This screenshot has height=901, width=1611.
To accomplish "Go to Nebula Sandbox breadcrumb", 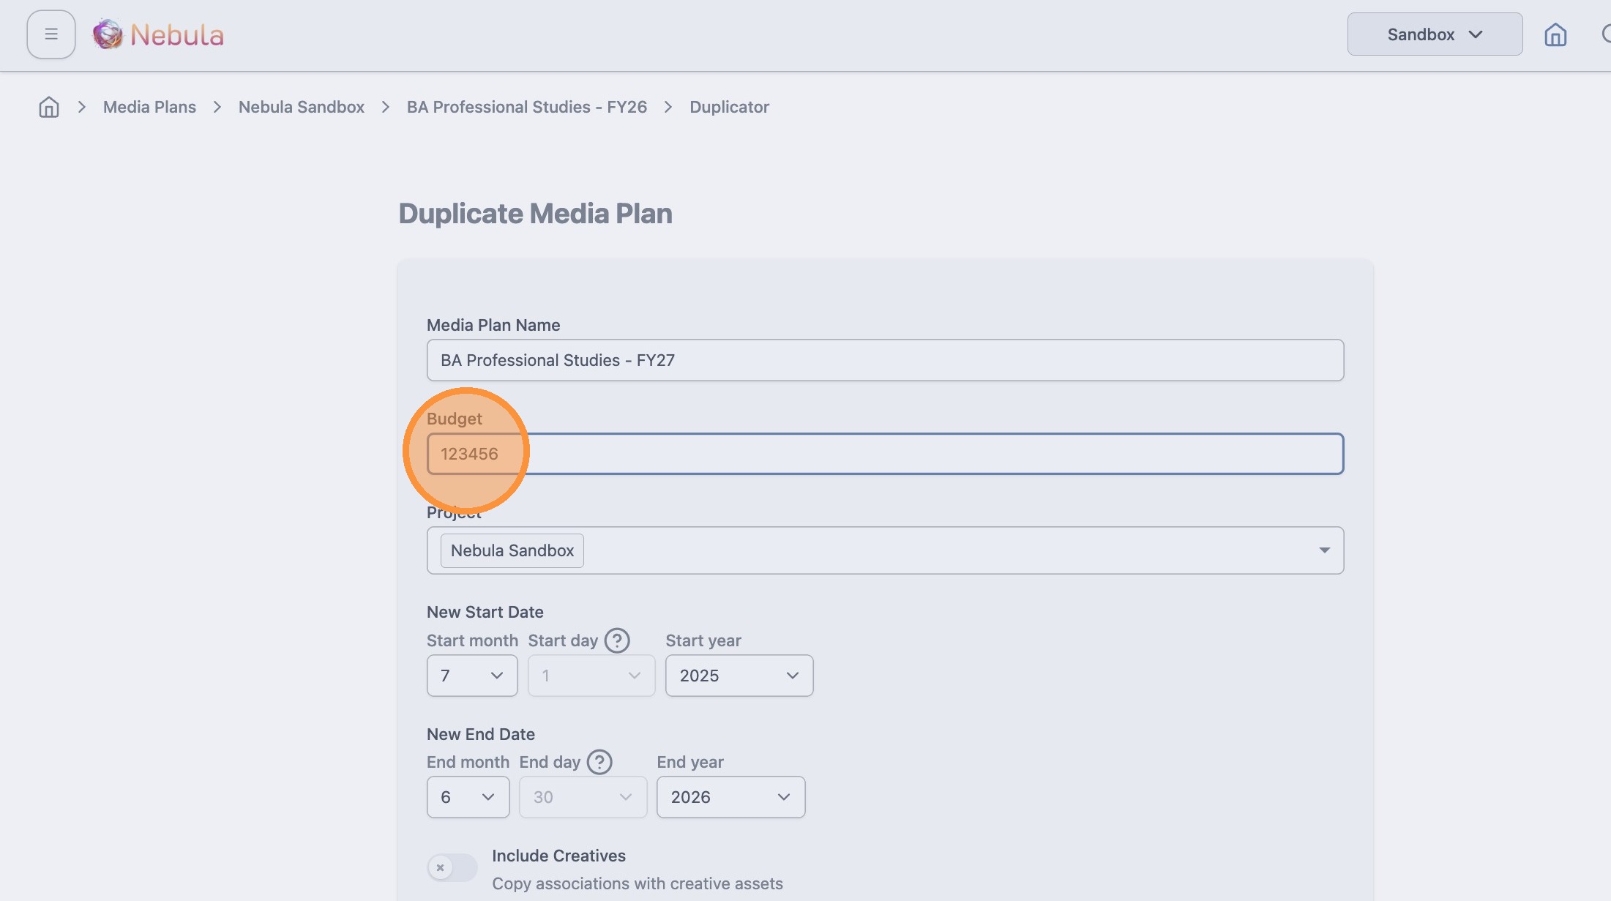I will click(x=302, y=107).
